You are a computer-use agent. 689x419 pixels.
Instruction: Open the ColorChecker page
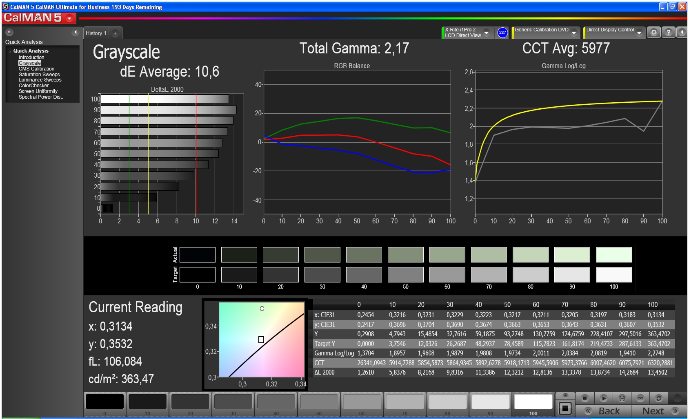(x=33, y=86)
